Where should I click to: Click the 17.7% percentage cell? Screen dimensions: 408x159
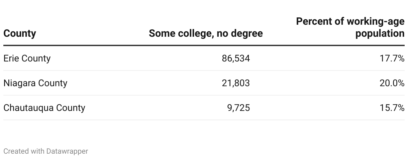(392, 58)
